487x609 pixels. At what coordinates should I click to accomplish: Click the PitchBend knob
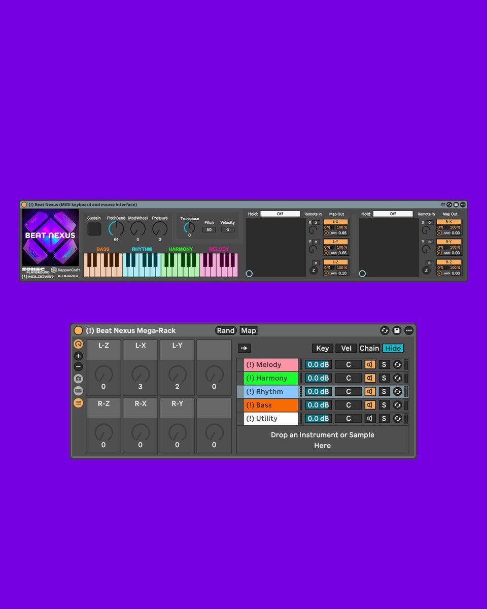click(116, 228)
